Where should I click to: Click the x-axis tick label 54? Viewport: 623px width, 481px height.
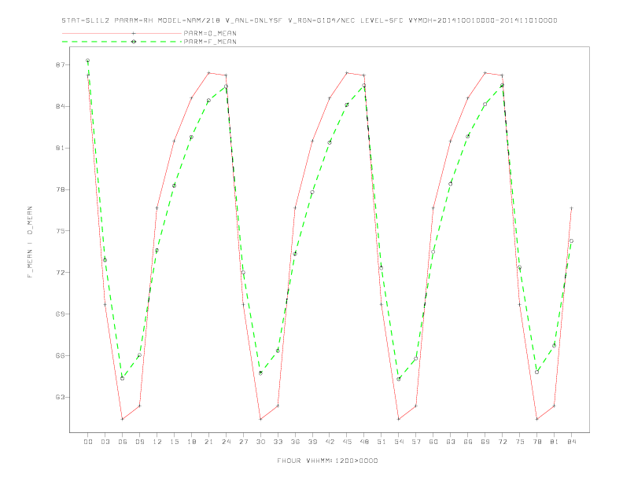click(x=399, y=442)
